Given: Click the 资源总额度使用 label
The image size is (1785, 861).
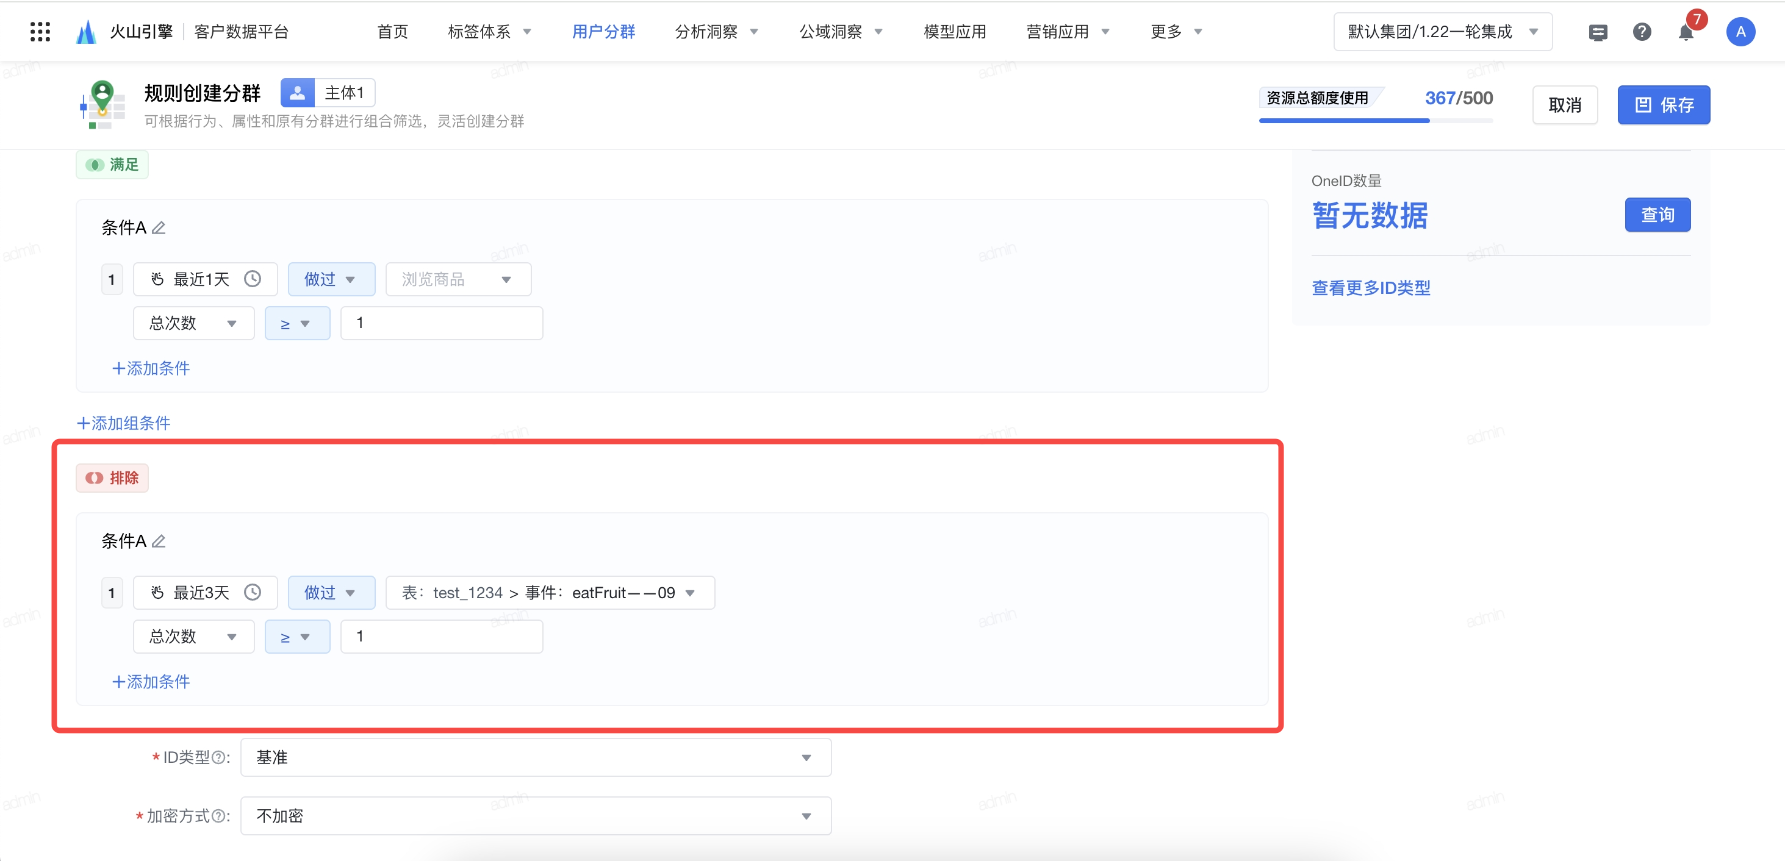Looking at the screenshot, I should pos(1316,98).
